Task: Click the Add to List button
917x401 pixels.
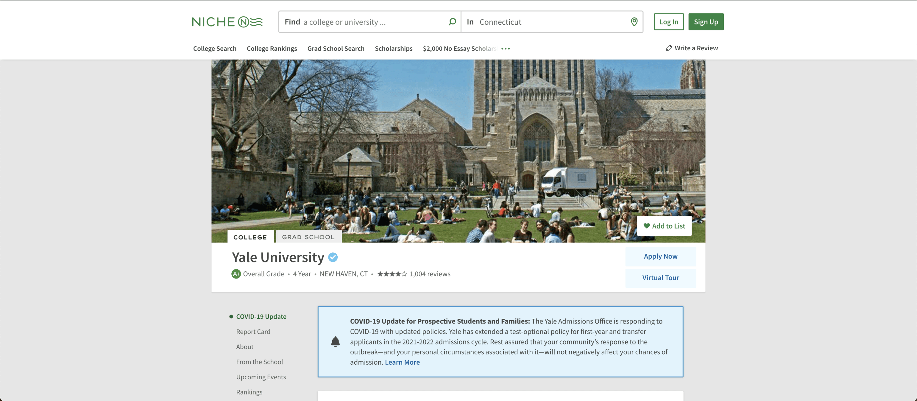Action: click(664, 226)
